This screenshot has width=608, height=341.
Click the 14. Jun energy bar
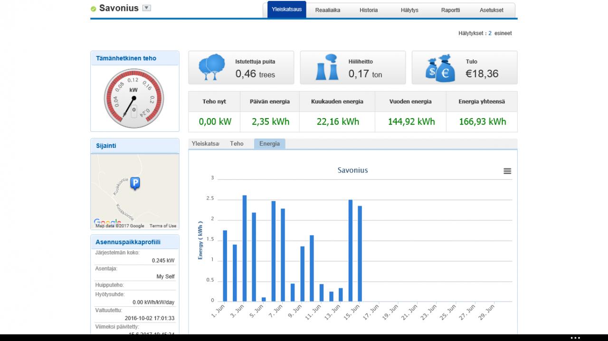pos(351,250)
